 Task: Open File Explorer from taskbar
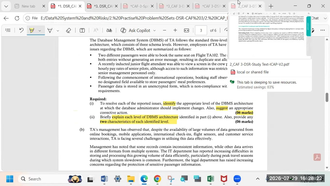click(131, 179)
